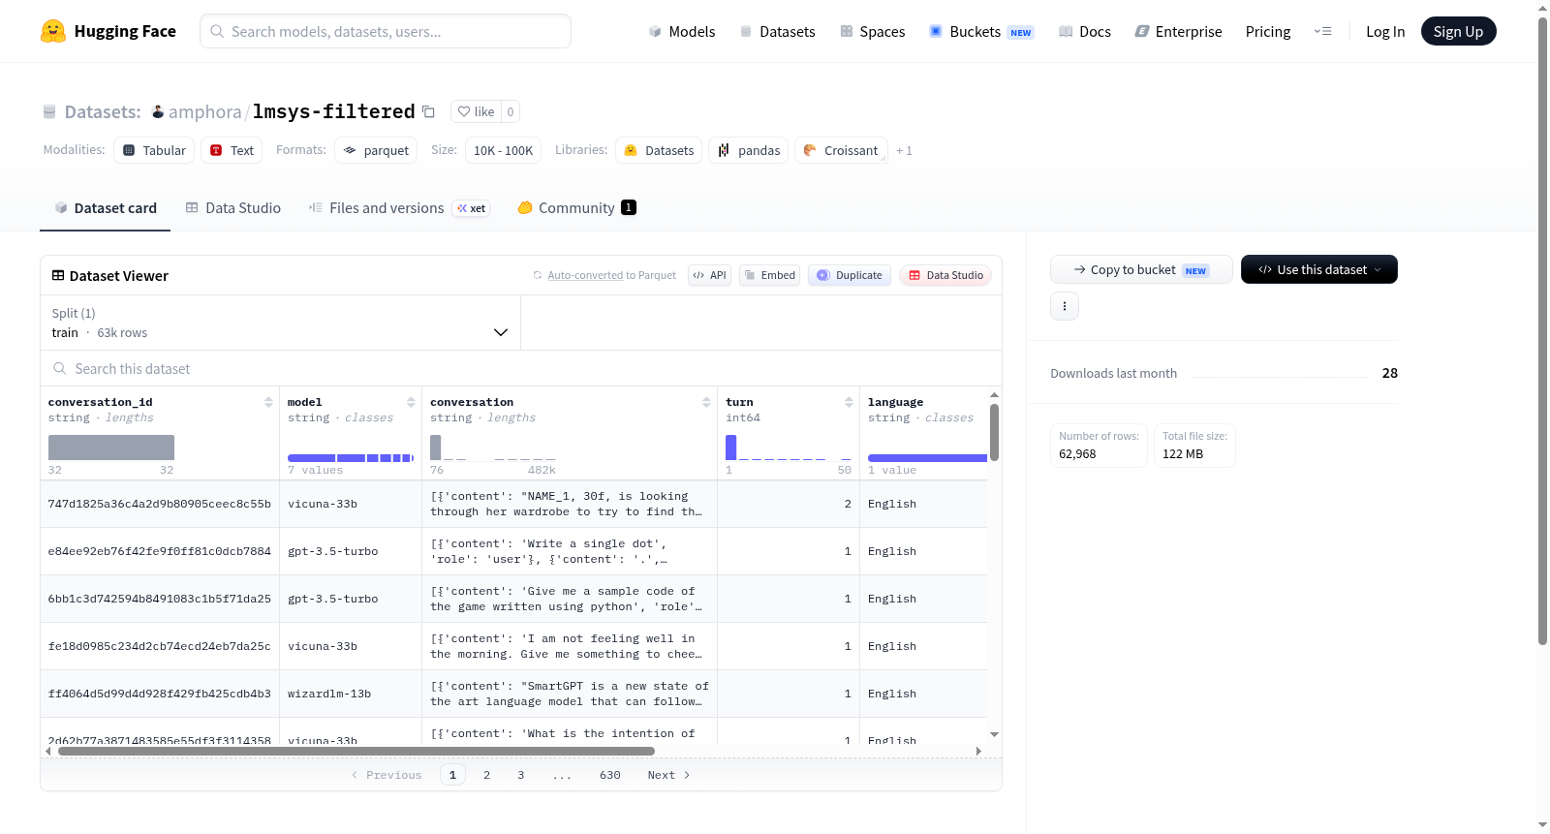Screen dimensions: 1550x834
Task: Jump to page 630
Action: [x=610, y=775]
